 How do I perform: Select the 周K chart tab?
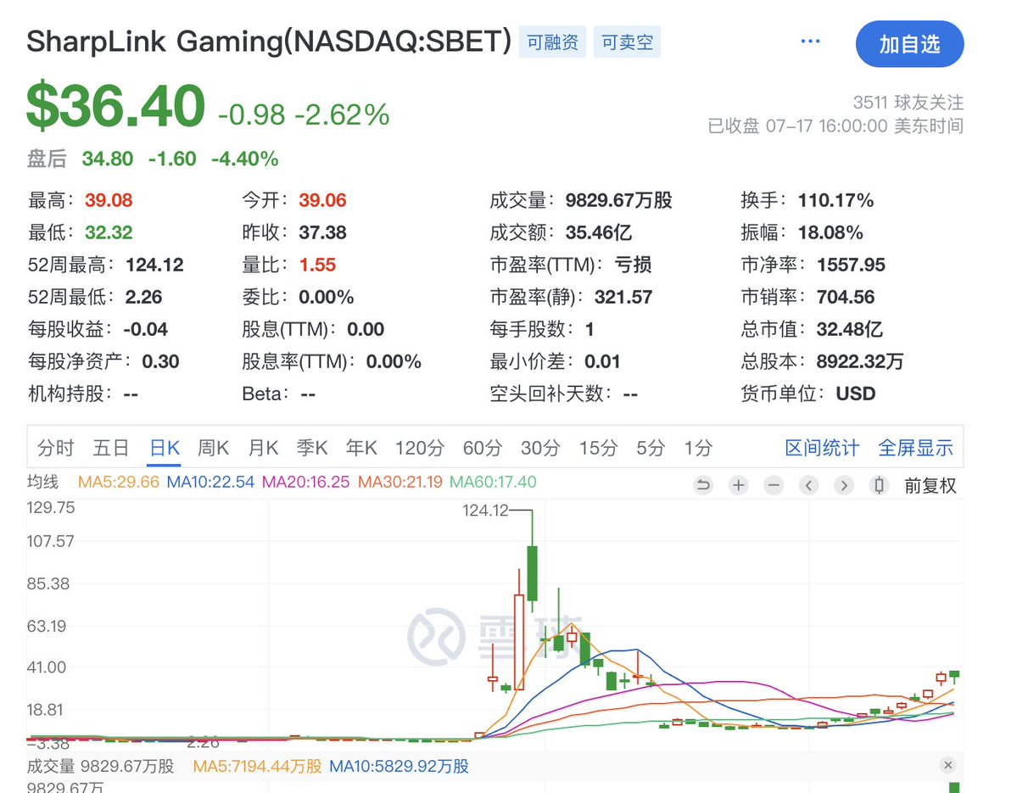click(x=214, y=448)
